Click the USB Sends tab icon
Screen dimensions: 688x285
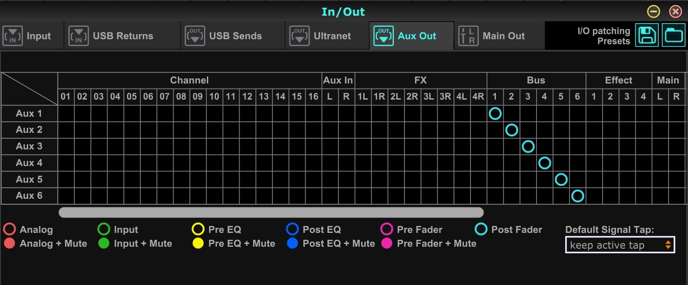195,36
